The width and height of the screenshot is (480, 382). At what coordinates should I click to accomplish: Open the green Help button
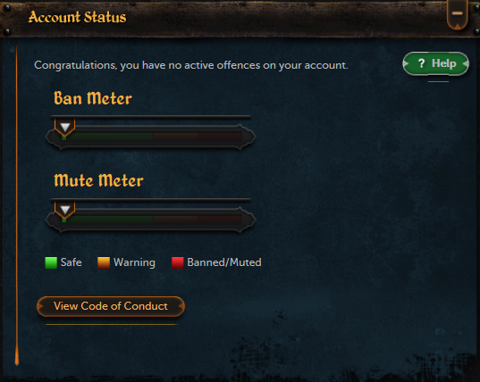point(435,63)
